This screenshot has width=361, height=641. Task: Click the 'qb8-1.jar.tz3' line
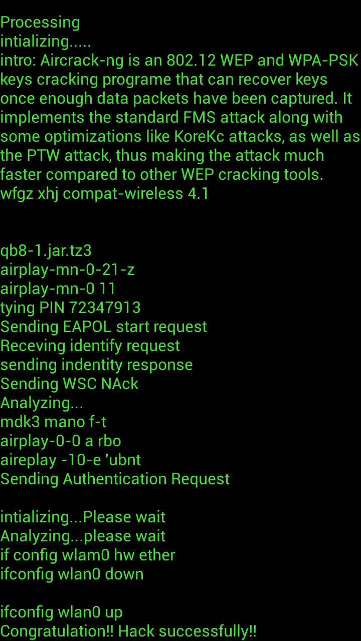point(46,250)
